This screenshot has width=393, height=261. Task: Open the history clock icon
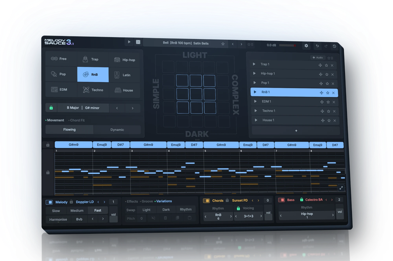(334, 46)
